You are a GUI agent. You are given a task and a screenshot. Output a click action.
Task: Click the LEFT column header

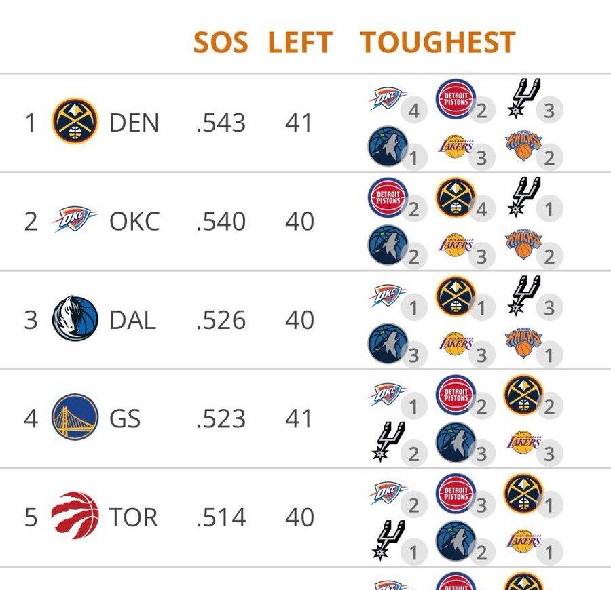(299, 43)
